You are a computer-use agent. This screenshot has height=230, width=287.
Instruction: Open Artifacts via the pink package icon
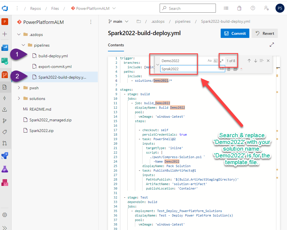click(5, 182)
